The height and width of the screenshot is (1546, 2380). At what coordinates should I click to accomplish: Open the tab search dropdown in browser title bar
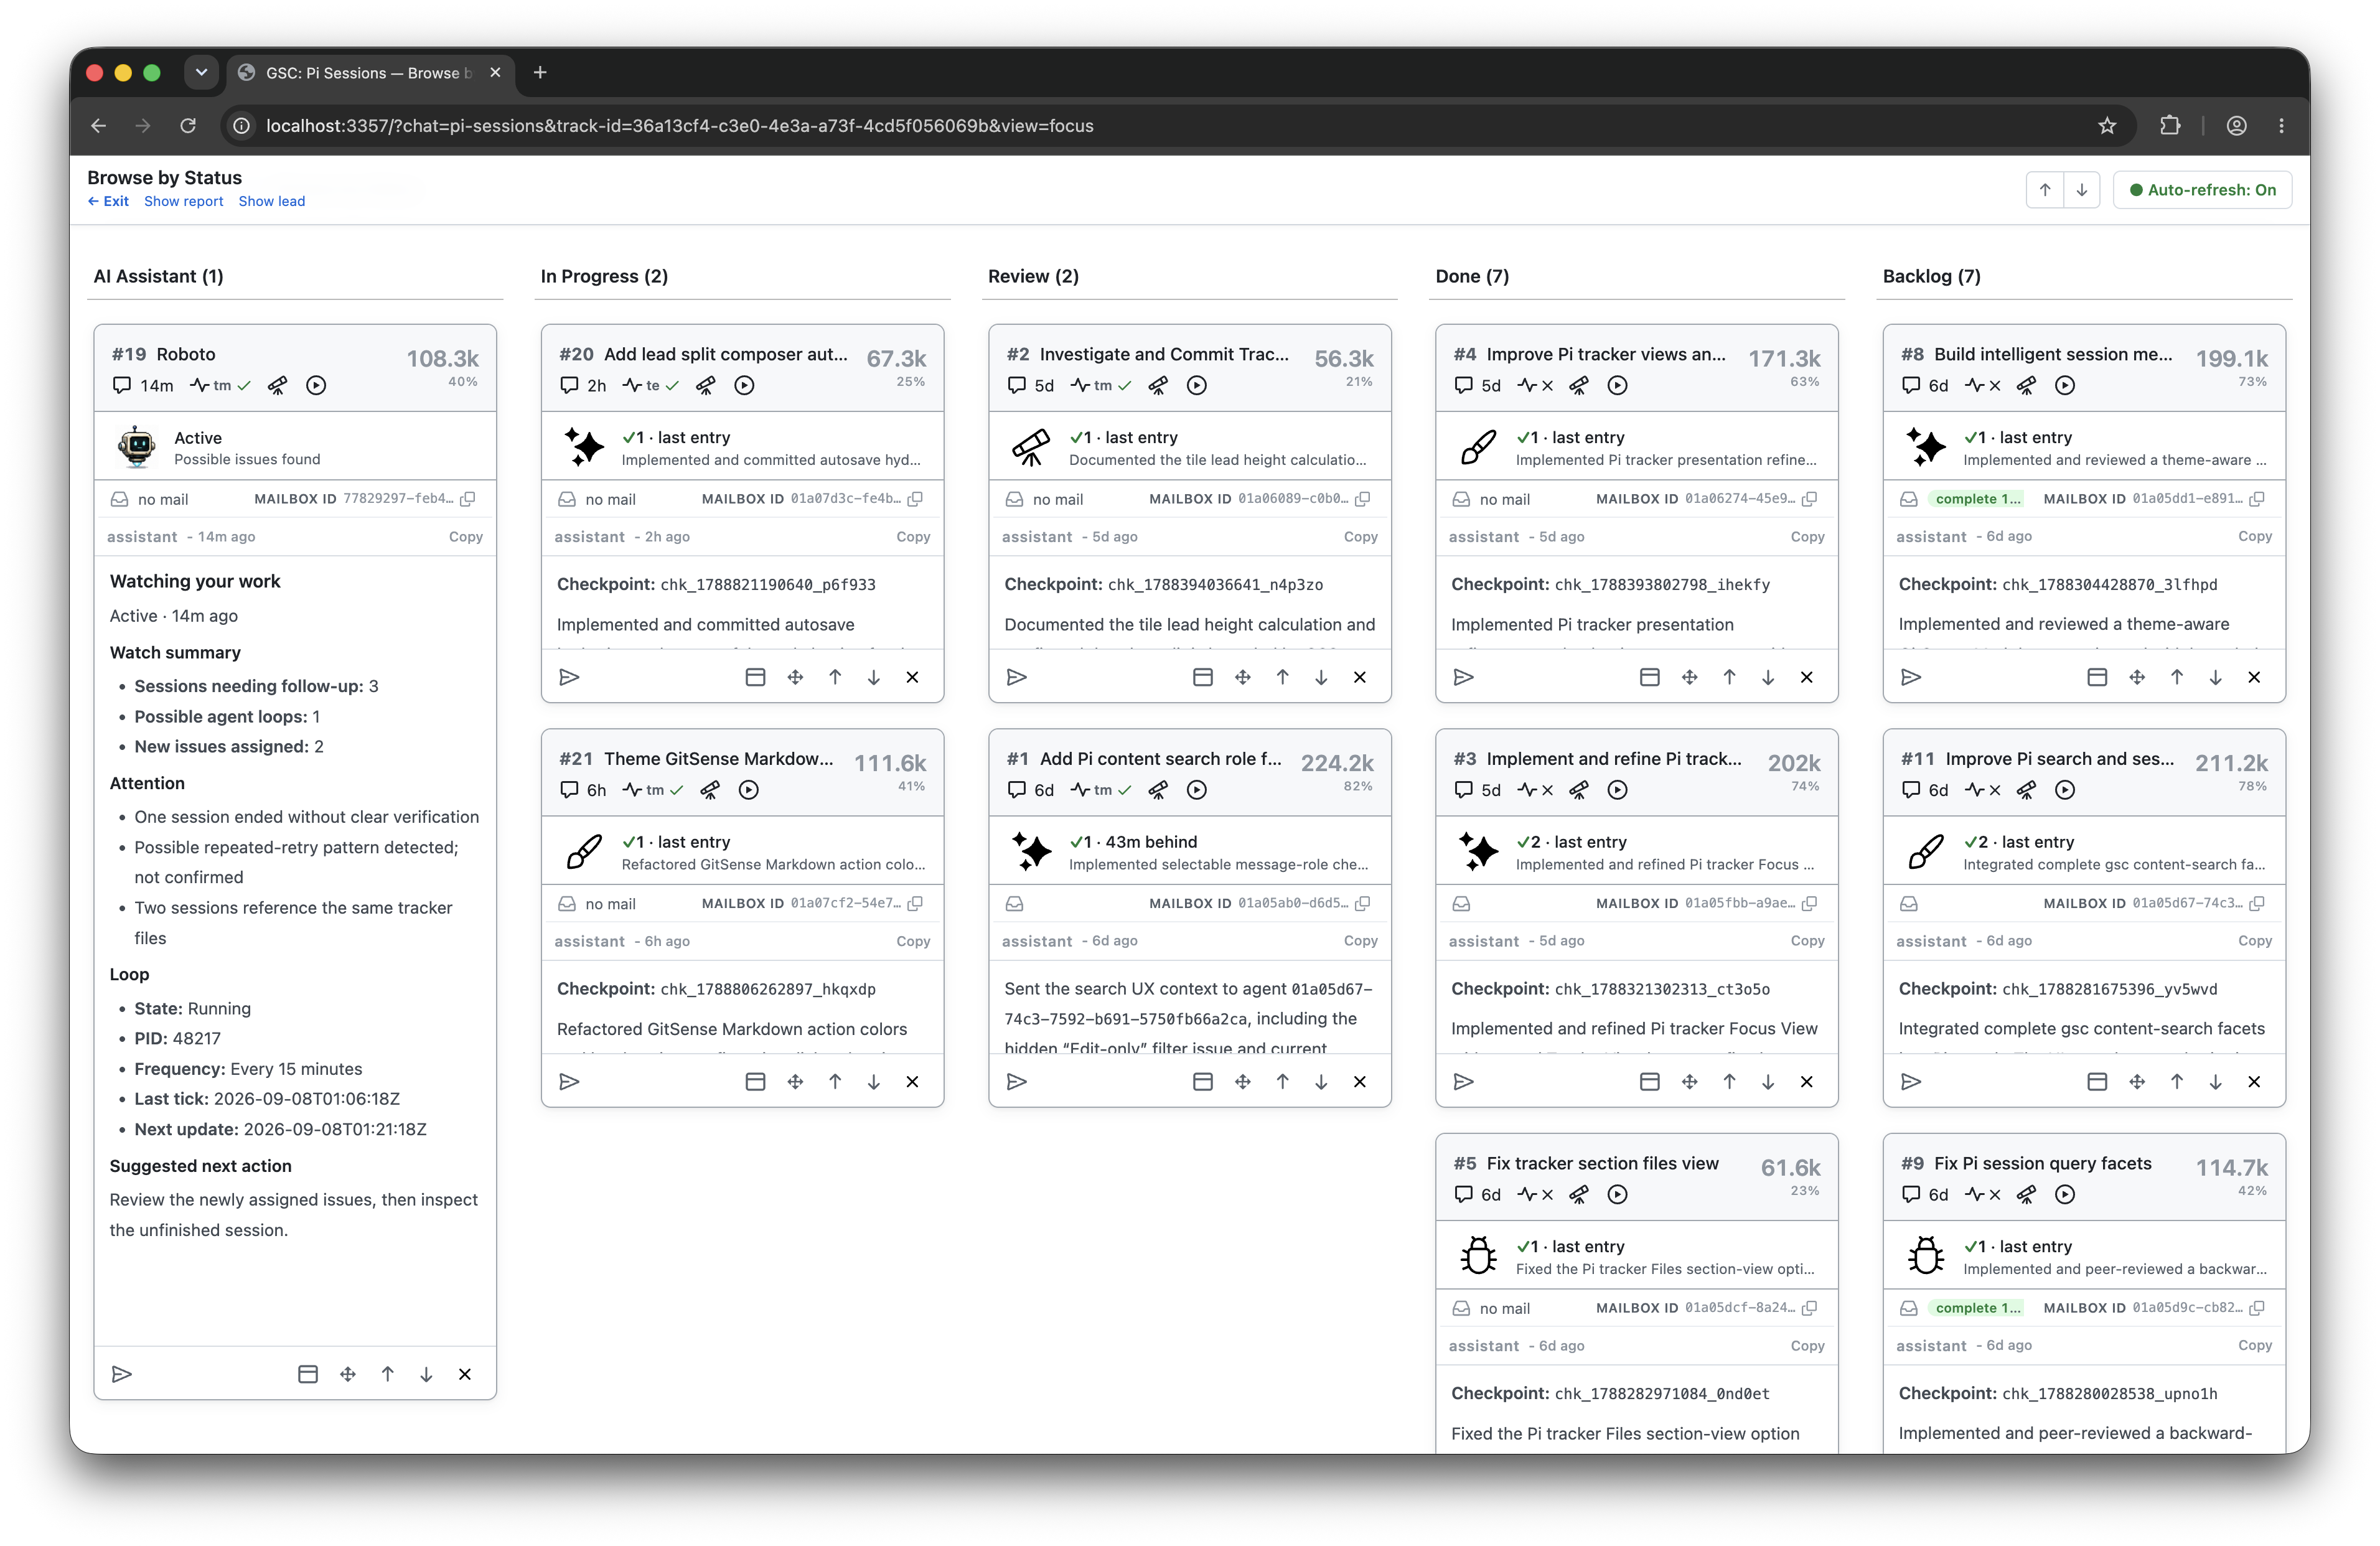pyautogui.click(x=201, y=72)
